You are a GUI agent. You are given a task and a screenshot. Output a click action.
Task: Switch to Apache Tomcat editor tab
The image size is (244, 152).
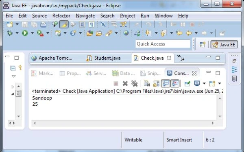(52, 58)
